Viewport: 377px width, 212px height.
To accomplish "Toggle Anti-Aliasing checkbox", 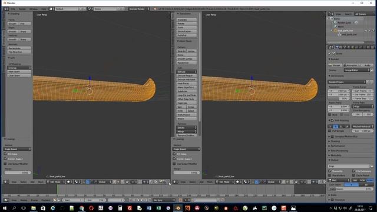I will pyautogui.click(x=332, y=120).
